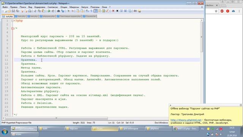Click the Save All toolbar icon
This screenshot has height=137, width=243.
point(17,11)
